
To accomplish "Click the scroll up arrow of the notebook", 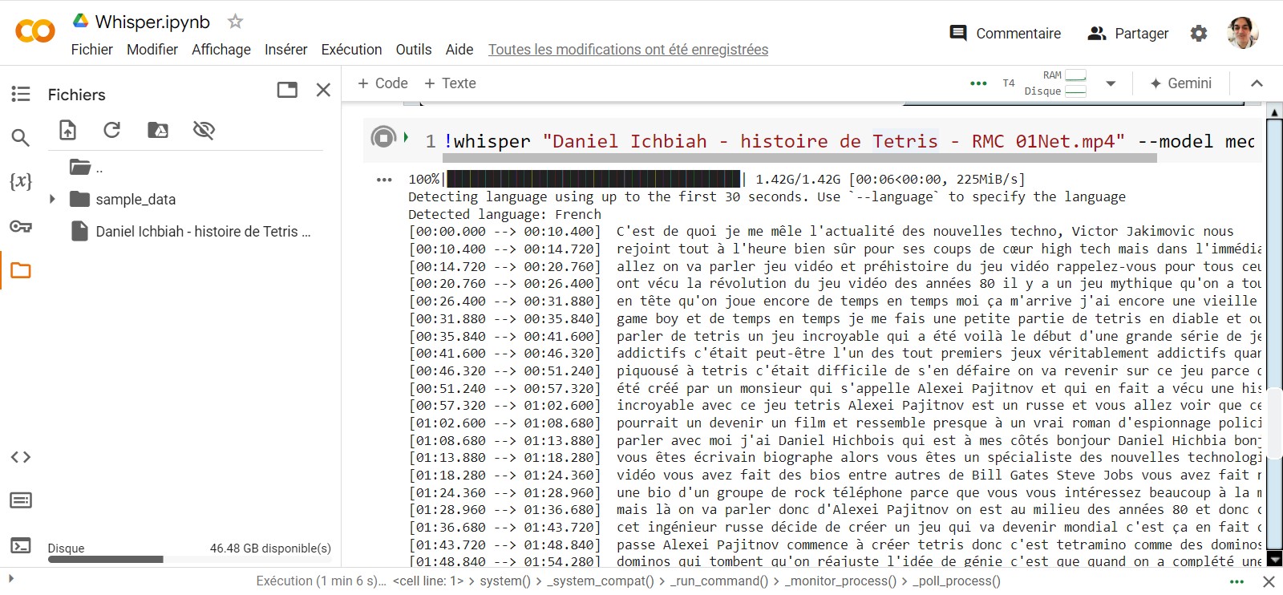I will (1274, 112).
